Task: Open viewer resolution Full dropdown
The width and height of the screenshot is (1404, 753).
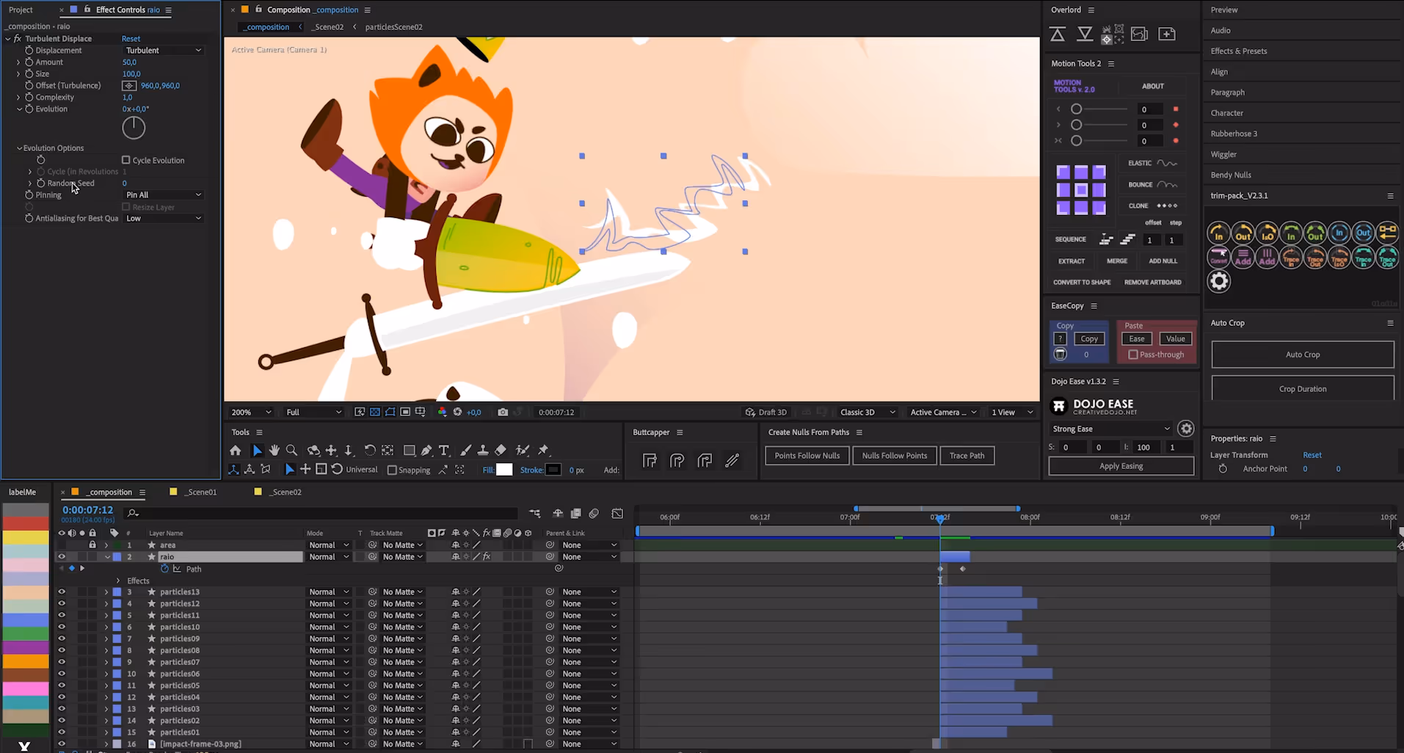Action: tap(313, 412)
